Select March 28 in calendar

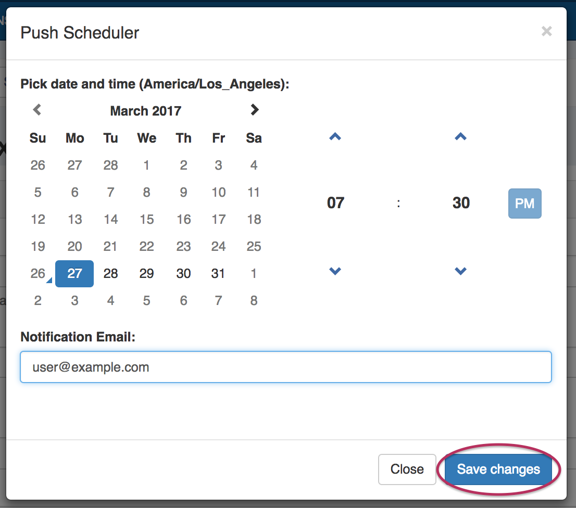[111, 274]
